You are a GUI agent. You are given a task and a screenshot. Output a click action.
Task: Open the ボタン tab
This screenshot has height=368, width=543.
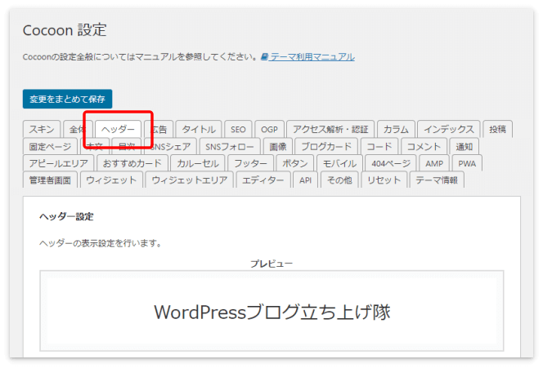pyautogui.click(x=295, y=163)
